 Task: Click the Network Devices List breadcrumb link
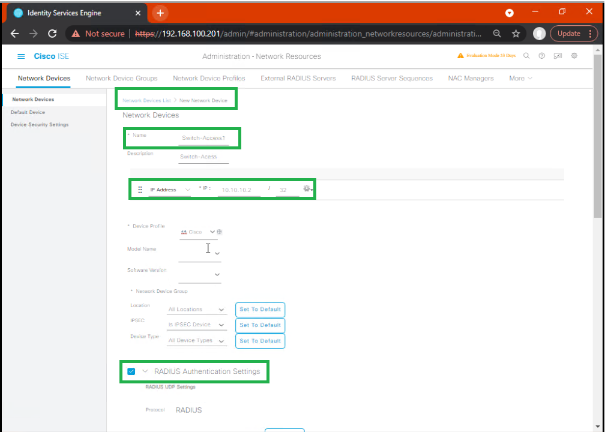click(146, 100)
